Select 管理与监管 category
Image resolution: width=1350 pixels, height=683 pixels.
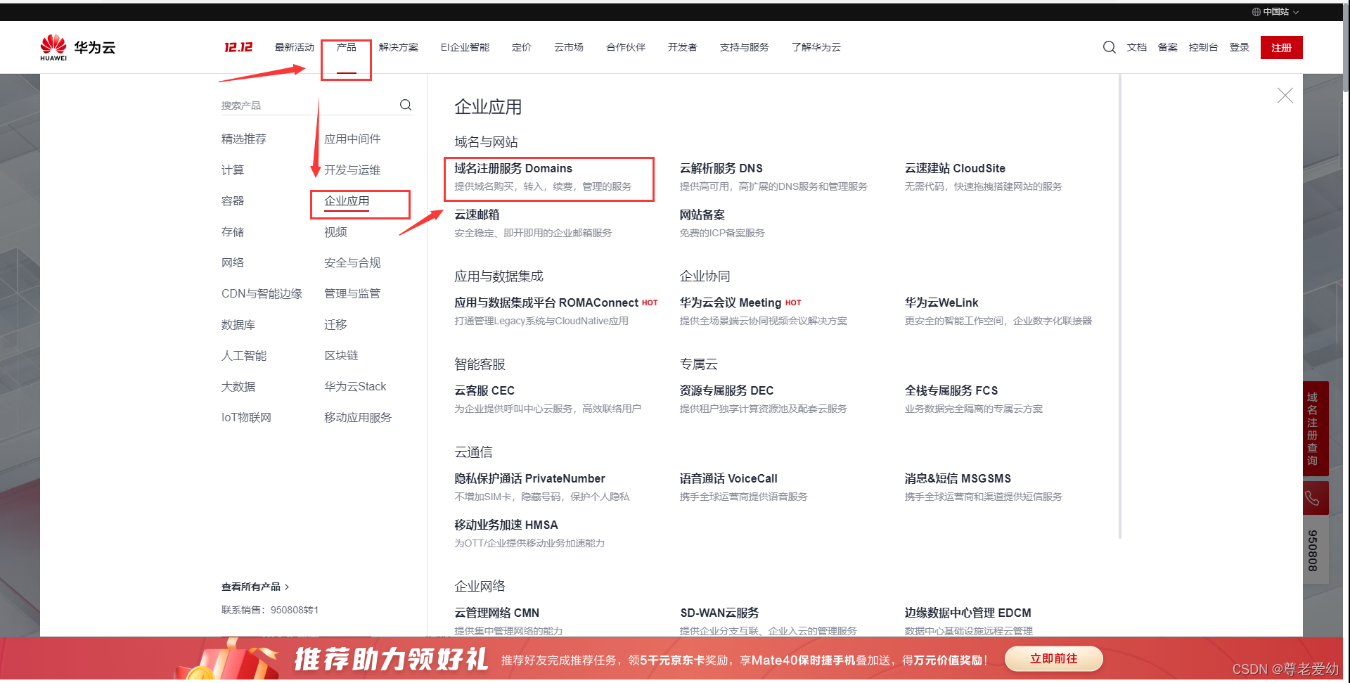tap(352, 294)
